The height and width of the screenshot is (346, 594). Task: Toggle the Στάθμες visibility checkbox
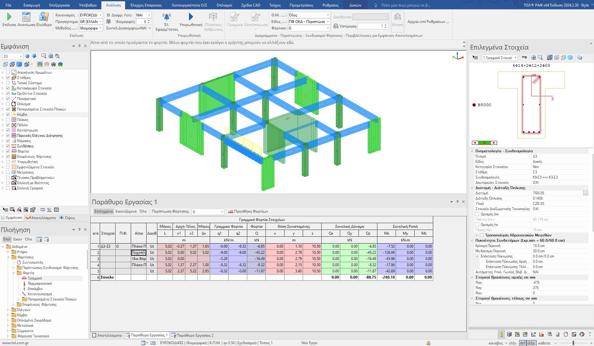point(8,78)
